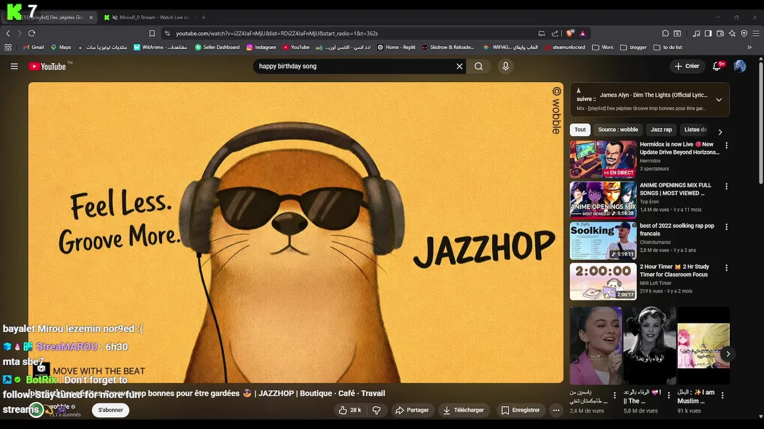
Task: Open 2 Hour Timer video title
Action: [x=674, y=271]
